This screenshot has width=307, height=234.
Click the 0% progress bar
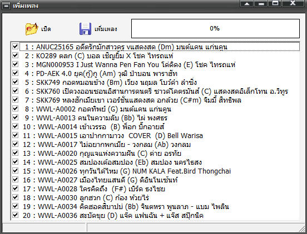point(215,28)
